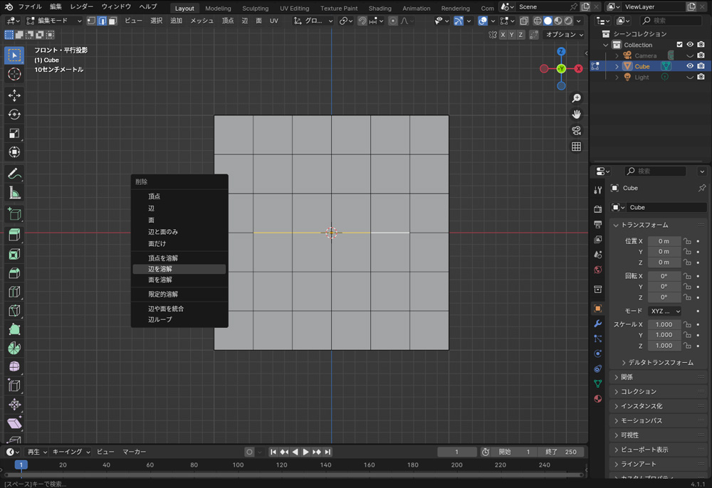Screen dimensions: 712x488
Task: Select the Move tool in left toolbar
Action: (x=14, y=95)
